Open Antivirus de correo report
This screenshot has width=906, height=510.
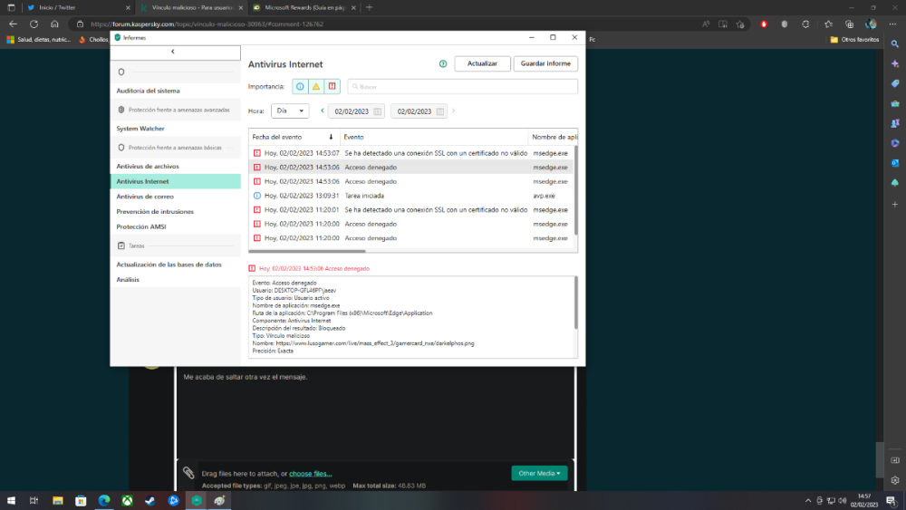145,197
